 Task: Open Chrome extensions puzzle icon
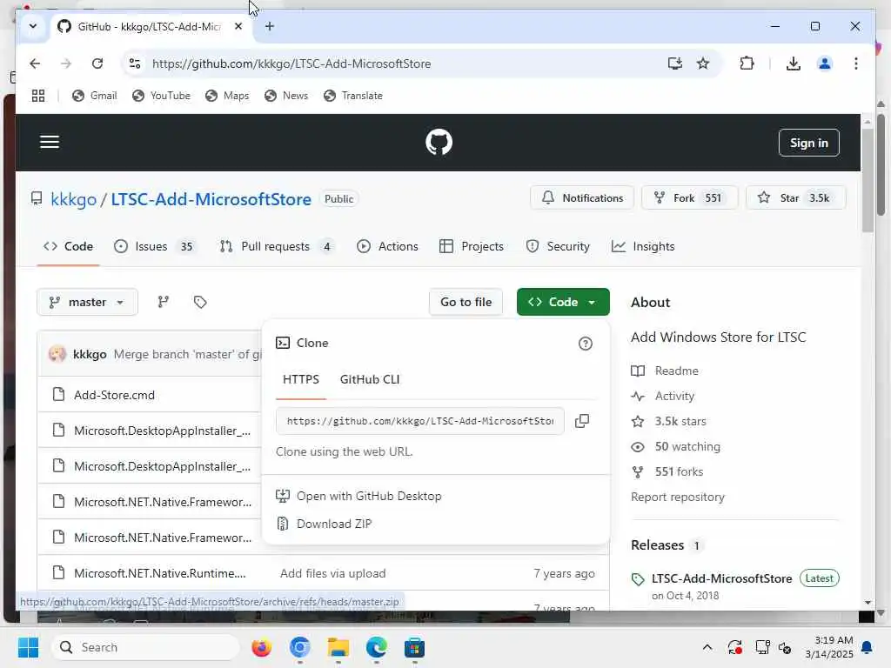(747, 63)
